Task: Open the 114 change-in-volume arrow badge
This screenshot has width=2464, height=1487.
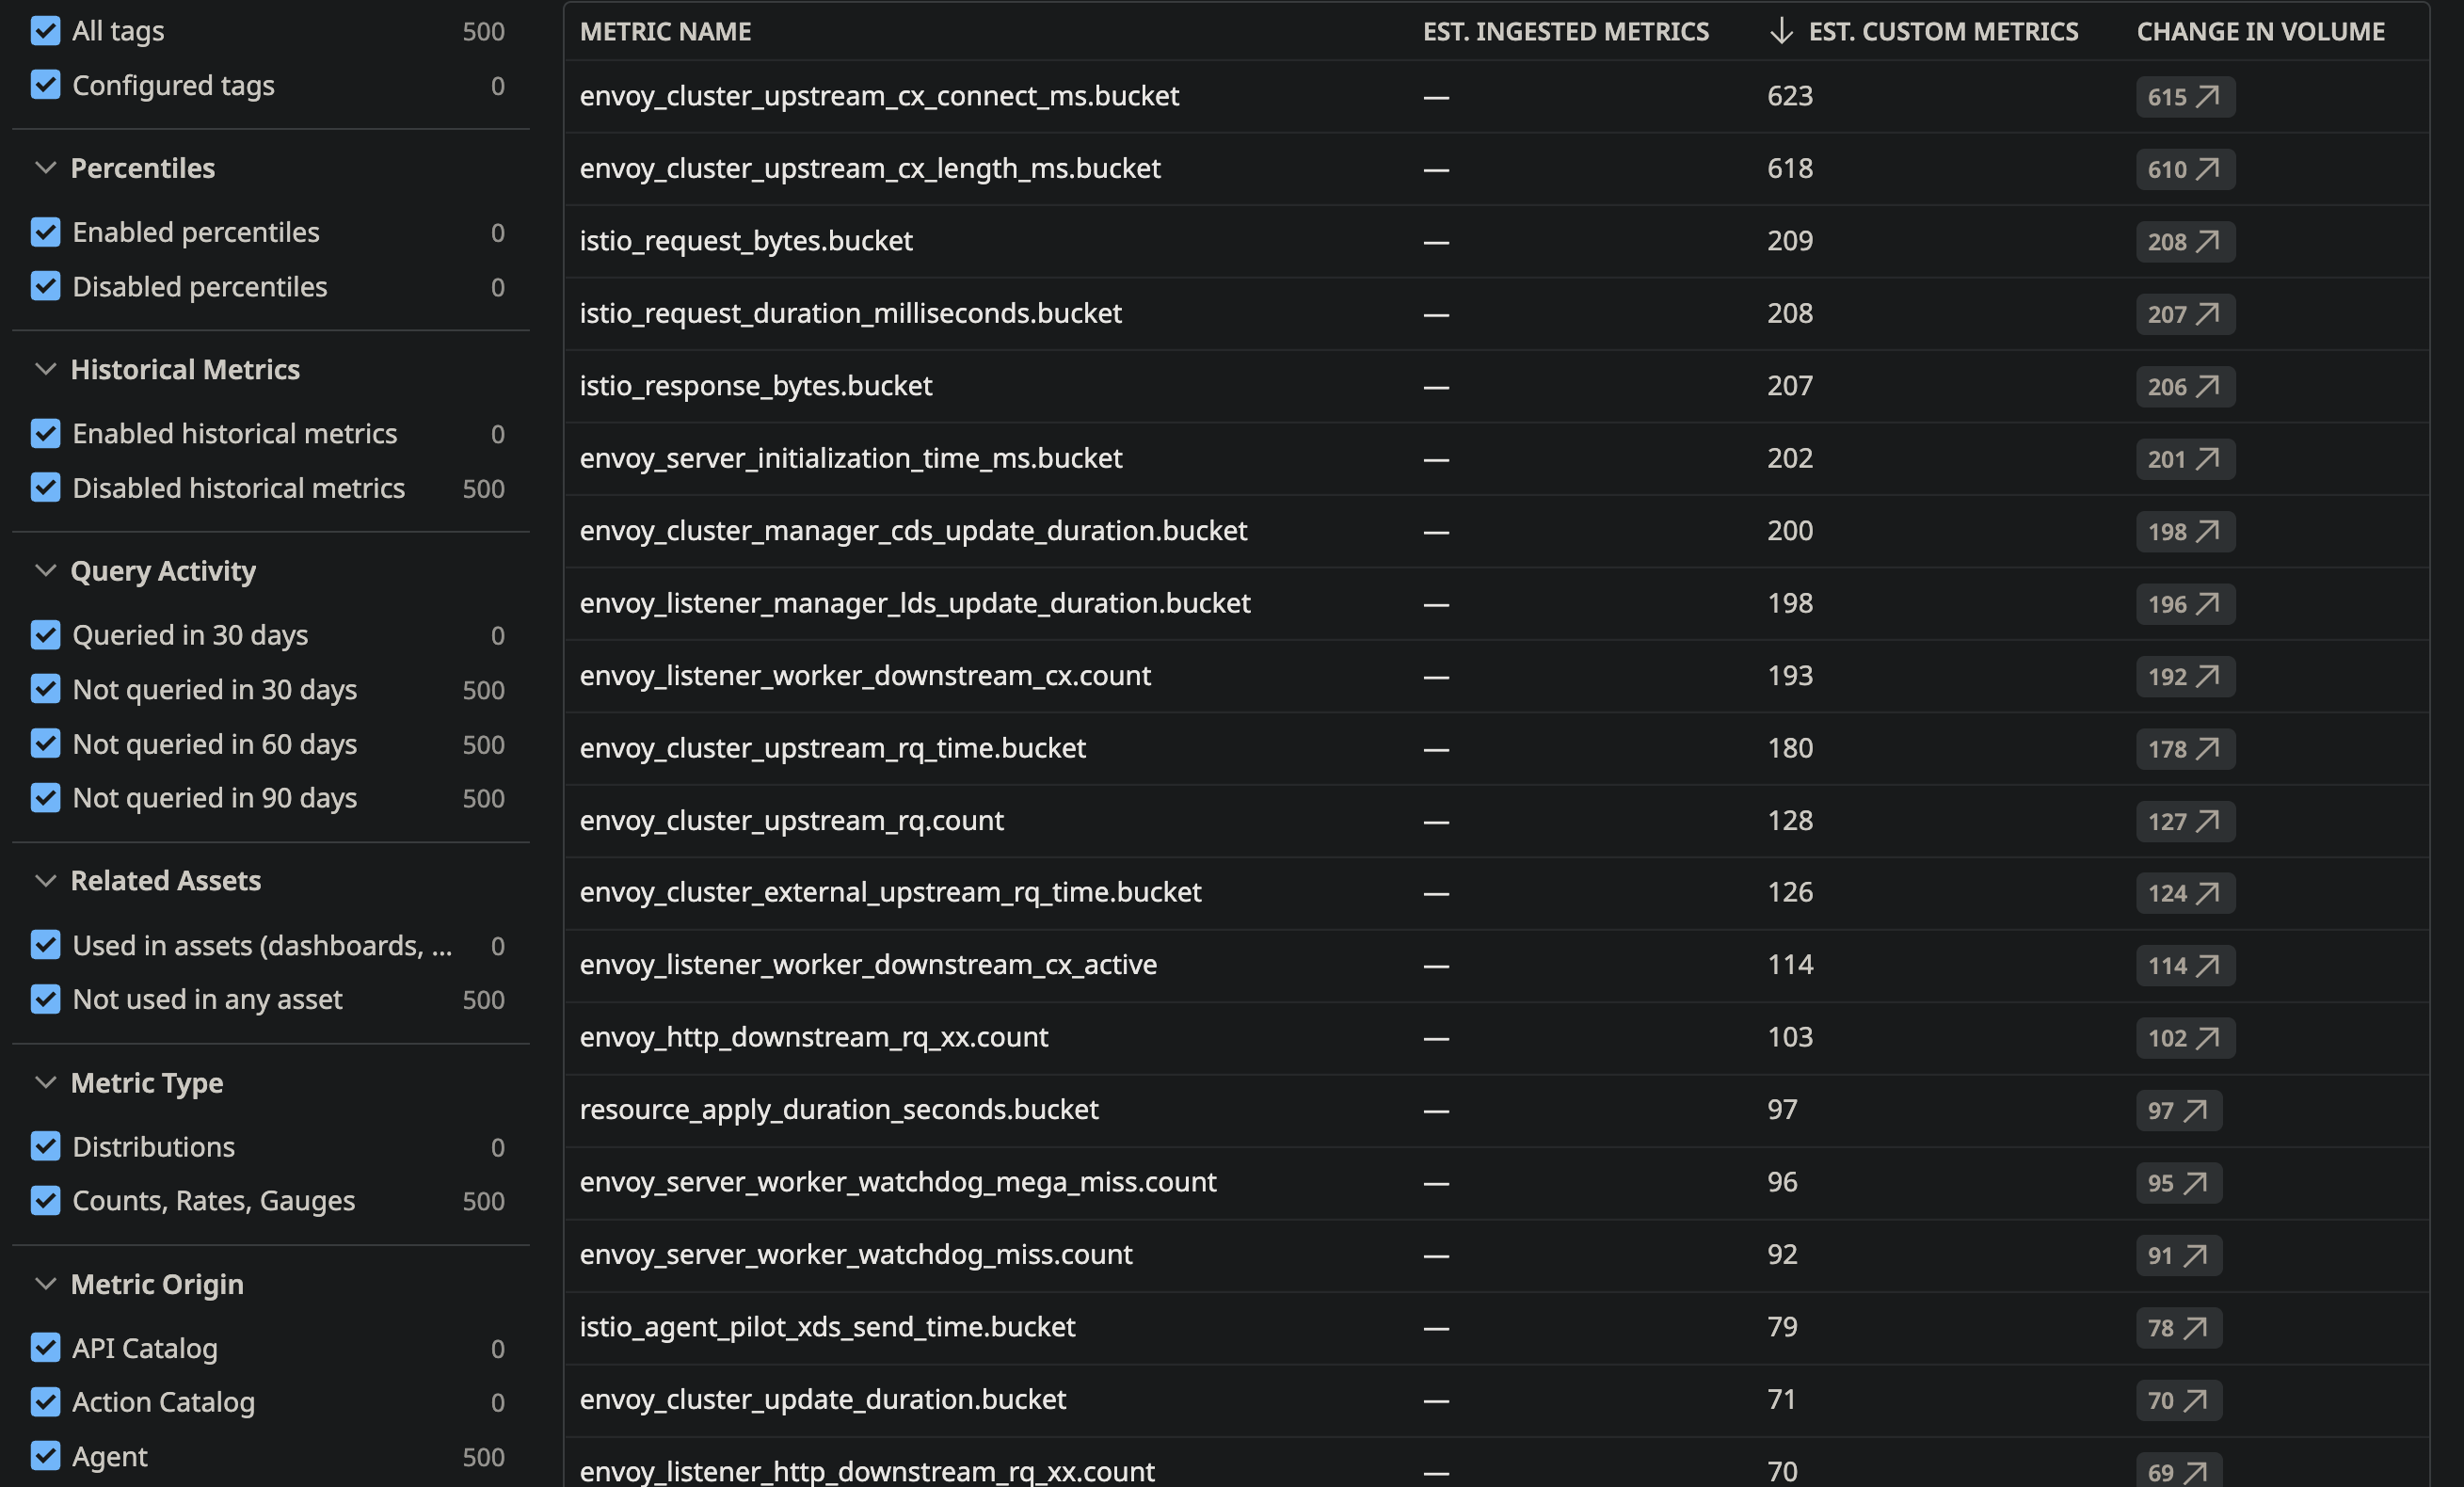Action: (x=2185, y=966)
